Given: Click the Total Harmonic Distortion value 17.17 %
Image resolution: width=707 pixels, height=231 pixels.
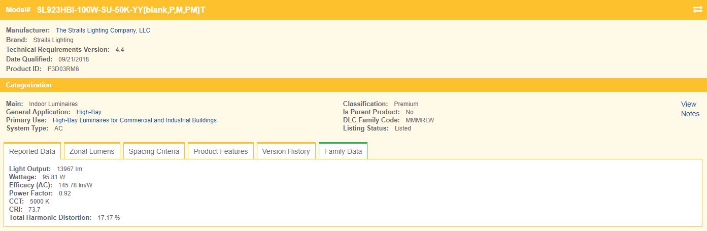Looking at the screenshot, I should (x=109, y=217).
